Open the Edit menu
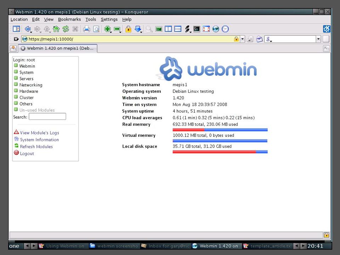 (36, 19)
